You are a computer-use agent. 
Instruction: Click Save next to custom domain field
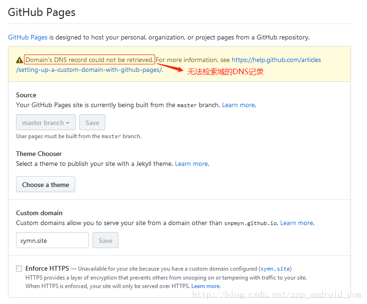click(105, 240)
